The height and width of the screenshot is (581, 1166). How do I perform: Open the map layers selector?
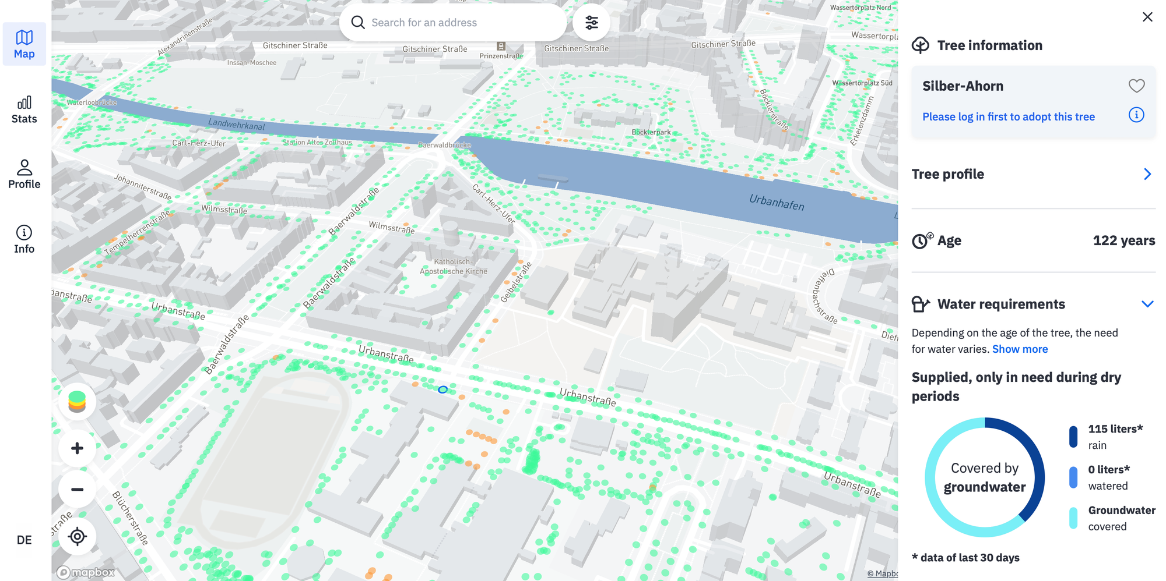click(x=77, y=401)
